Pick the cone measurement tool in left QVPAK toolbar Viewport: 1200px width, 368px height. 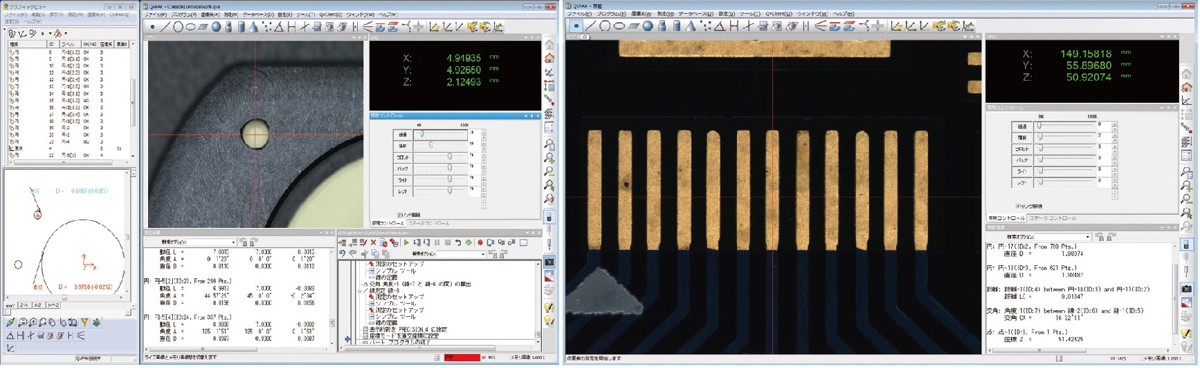click(254, 28)
